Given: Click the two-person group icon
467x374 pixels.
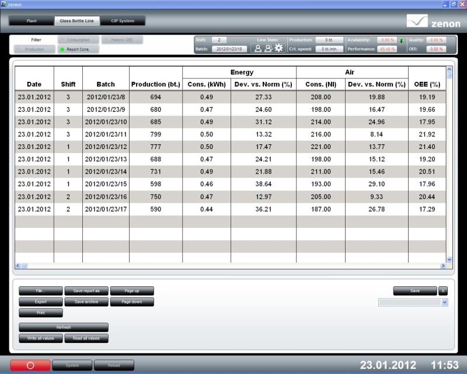Looking at the screenshot, I should 268,49.
